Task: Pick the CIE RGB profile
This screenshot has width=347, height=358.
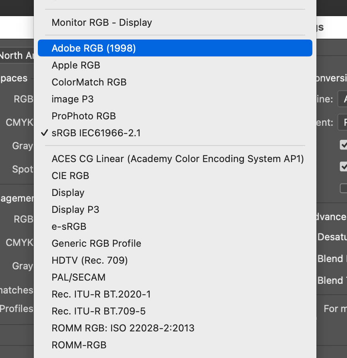Action: [70, 176]
